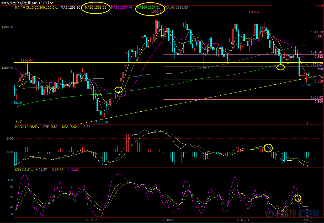Click the 2018/05 date axis label
Viewport: 324px width, 223px height.
pyautogui.click(x=309, y=220)
